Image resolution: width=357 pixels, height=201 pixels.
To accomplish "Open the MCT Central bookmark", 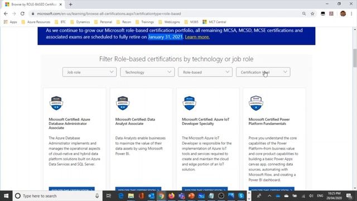I will [x=214, y=22].
